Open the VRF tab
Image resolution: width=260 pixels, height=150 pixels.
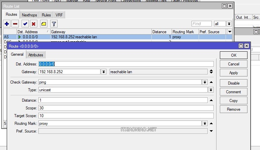[x=59, y=15]
